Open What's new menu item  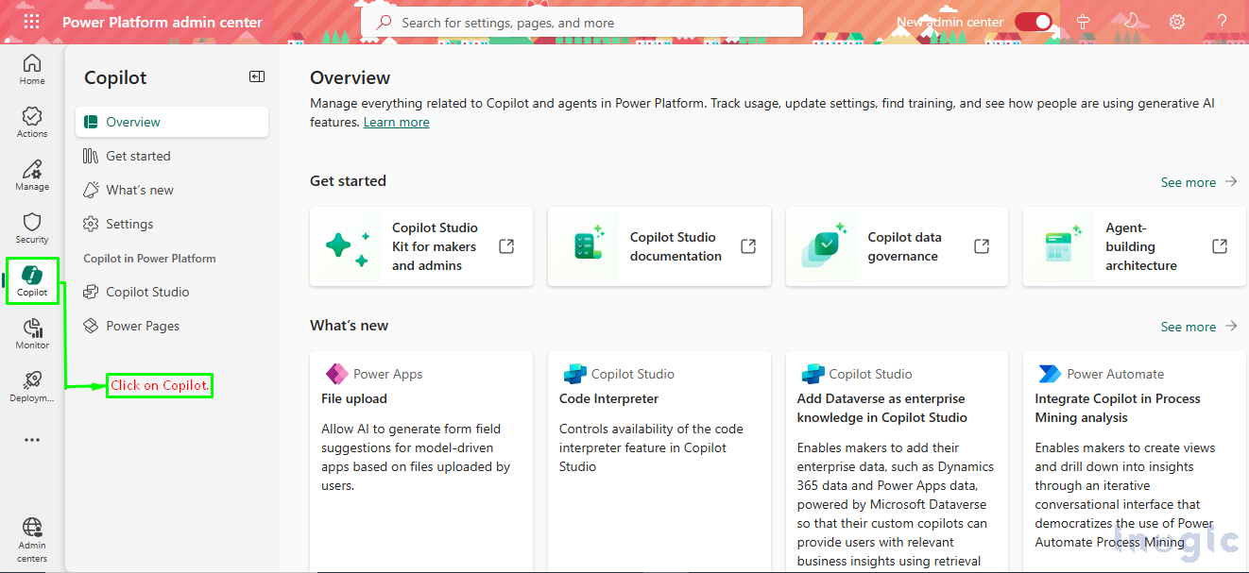click(x=172, y=190)
